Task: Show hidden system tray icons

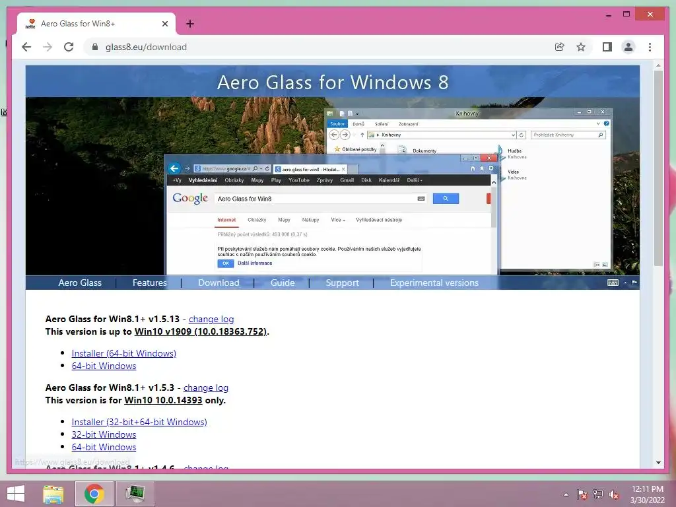Action: [x=566, y=494]
